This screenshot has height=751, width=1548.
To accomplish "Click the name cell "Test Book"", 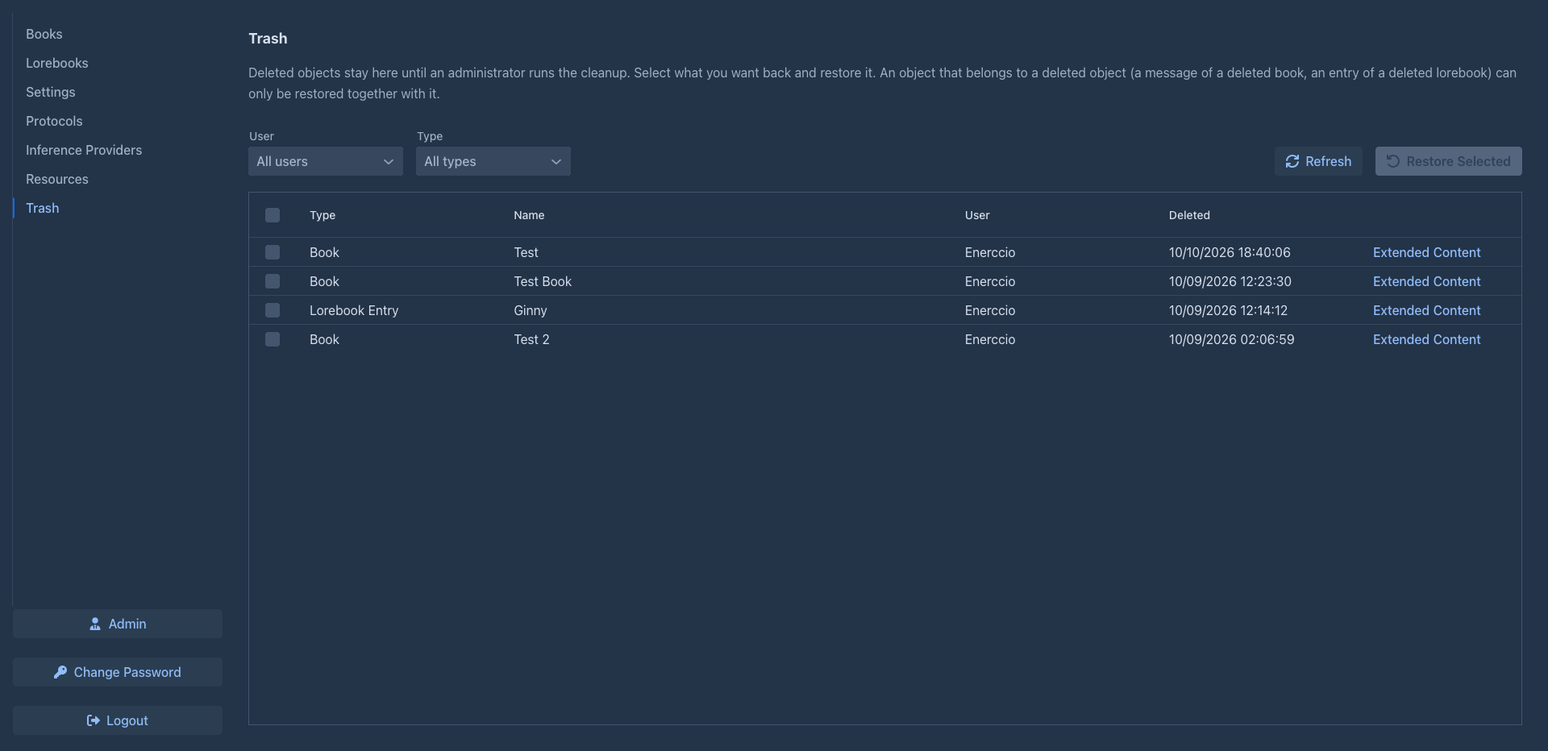I will pyautogui.click(x=543, y=281).
